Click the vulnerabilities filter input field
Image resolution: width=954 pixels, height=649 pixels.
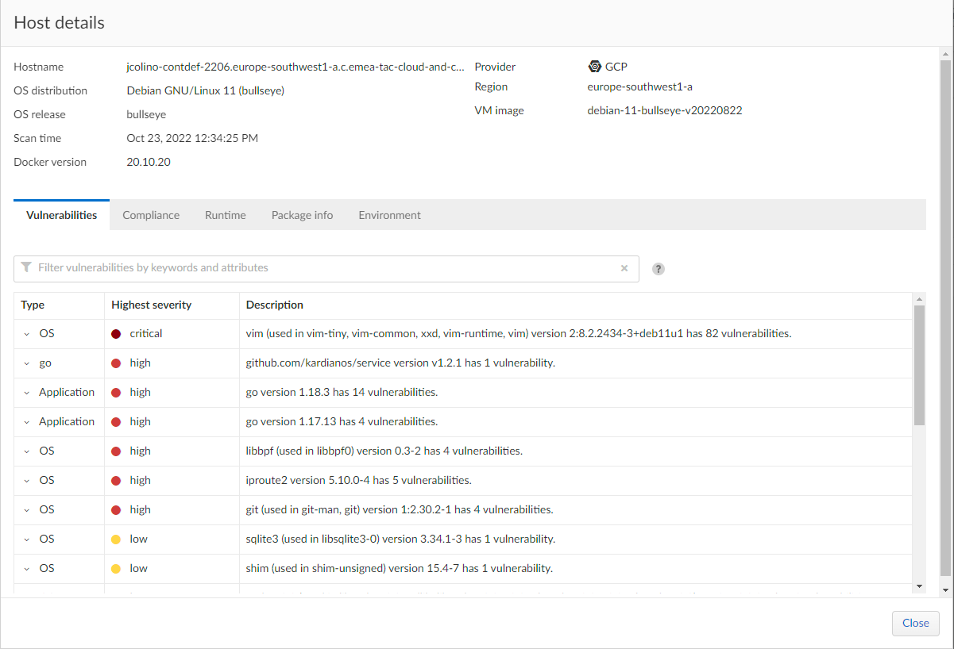(326, 268)
